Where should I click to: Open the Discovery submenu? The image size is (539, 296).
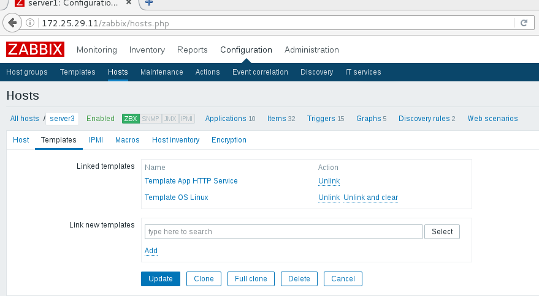click(x=316, y=72)
